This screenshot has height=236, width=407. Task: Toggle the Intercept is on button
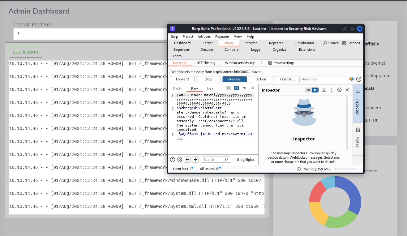click(235, 79)
